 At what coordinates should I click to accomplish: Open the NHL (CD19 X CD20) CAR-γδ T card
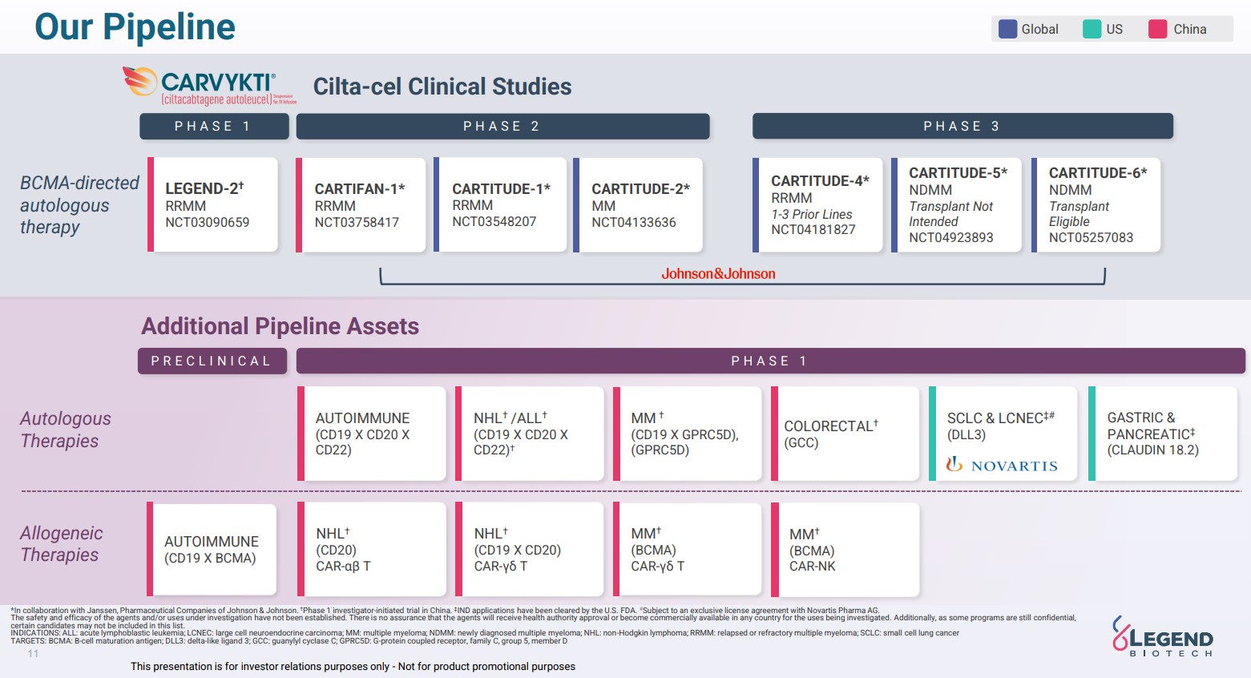click(x=529, y=550)
